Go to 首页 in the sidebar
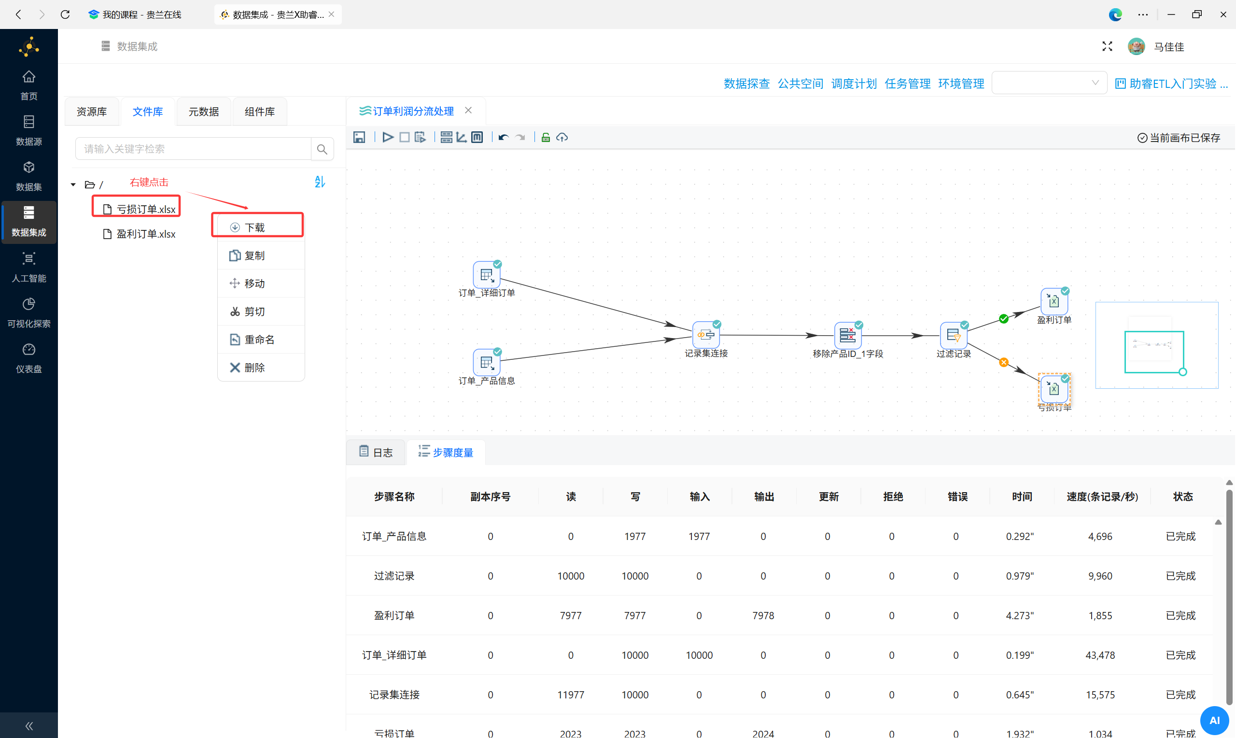 coord(29,85)
